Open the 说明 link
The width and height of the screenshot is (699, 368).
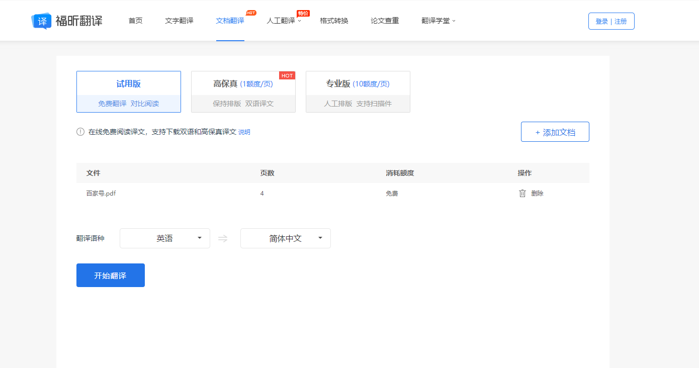[244, 132]
